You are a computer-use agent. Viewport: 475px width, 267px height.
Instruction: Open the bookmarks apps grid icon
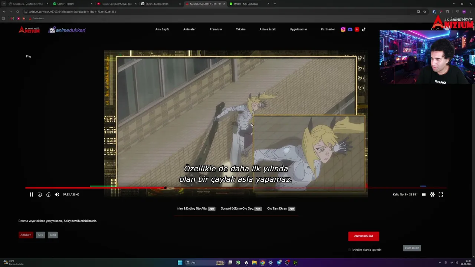(x=4, y=19)
